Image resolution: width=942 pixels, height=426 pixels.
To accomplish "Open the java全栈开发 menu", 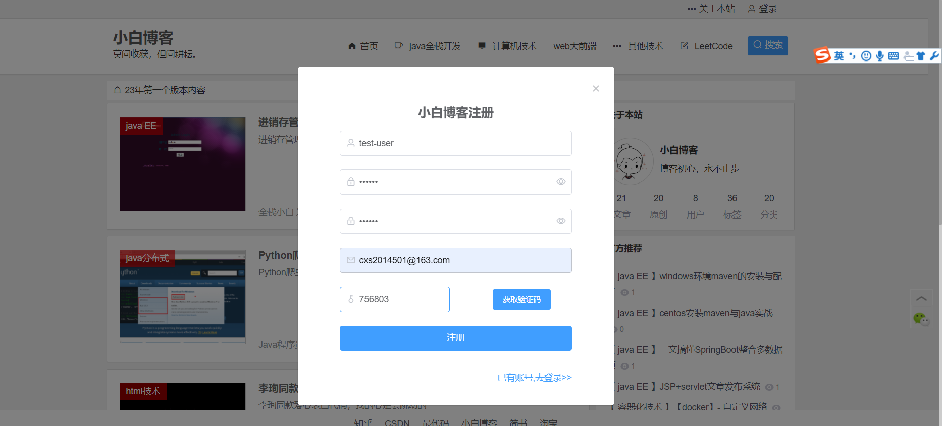I will (x=435, y=46).
